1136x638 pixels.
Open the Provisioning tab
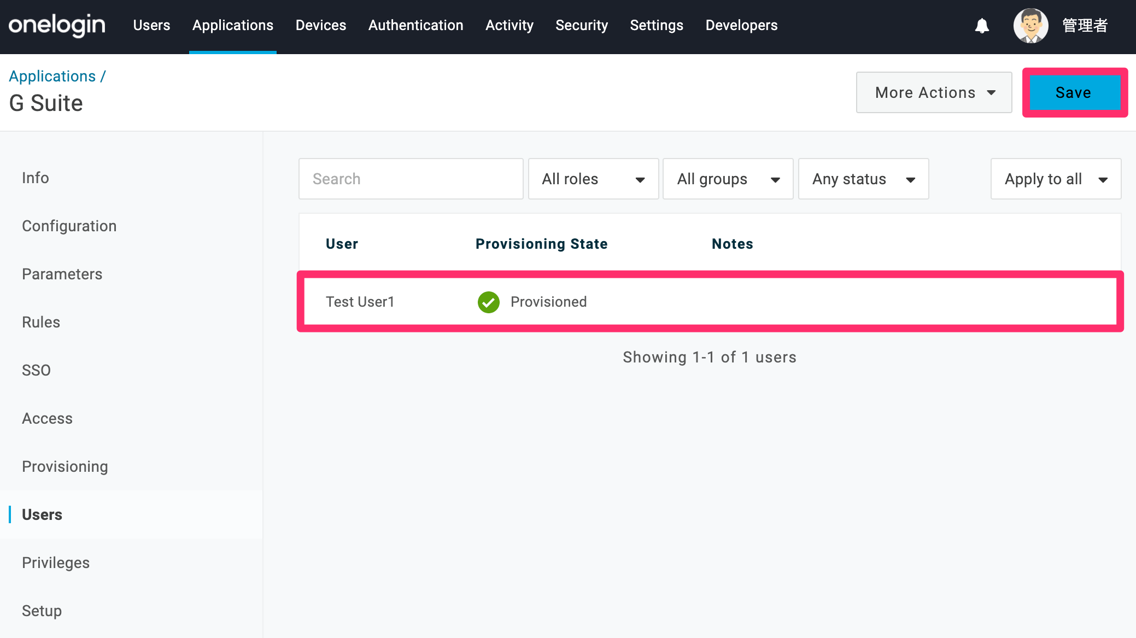coord(65,466)
